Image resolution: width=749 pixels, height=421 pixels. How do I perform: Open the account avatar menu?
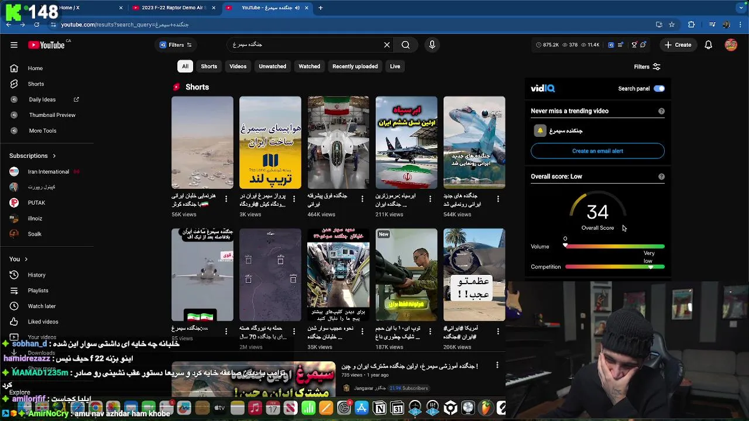coord(731,45)
